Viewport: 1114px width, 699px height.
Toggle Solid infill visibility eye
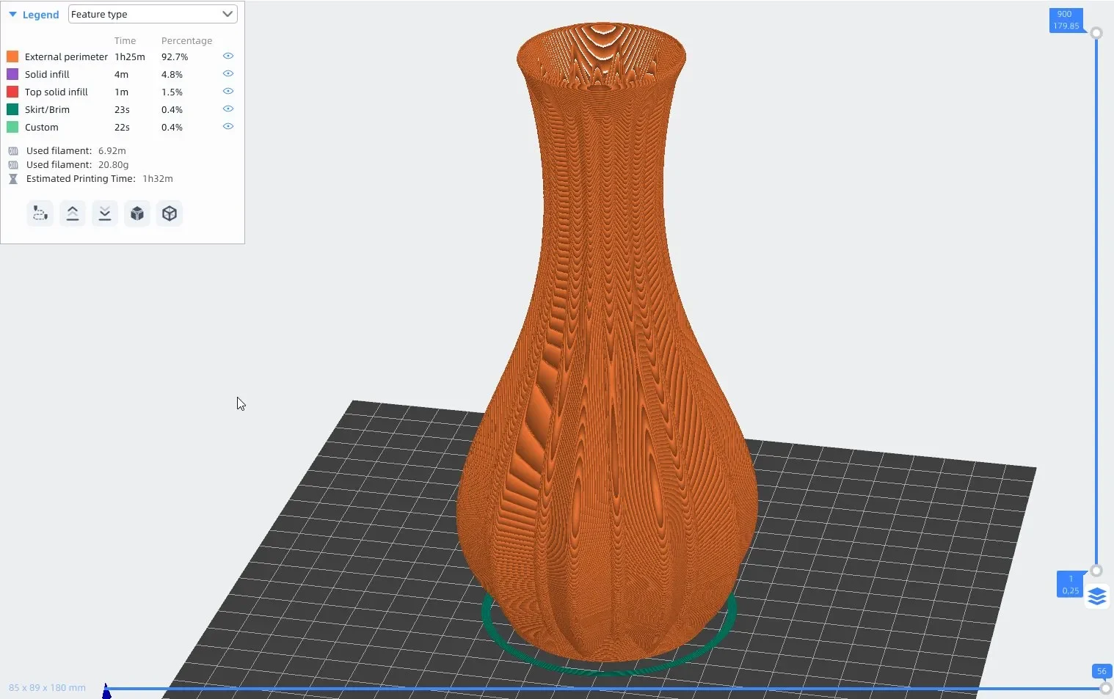(x=228, y=73)
